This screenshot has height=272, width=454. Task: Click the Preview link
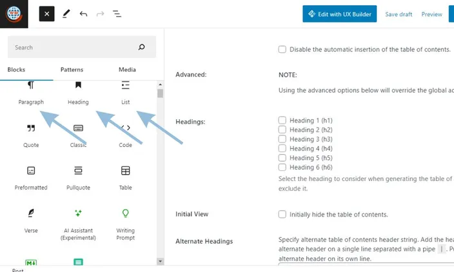click(x=431, y=14)
